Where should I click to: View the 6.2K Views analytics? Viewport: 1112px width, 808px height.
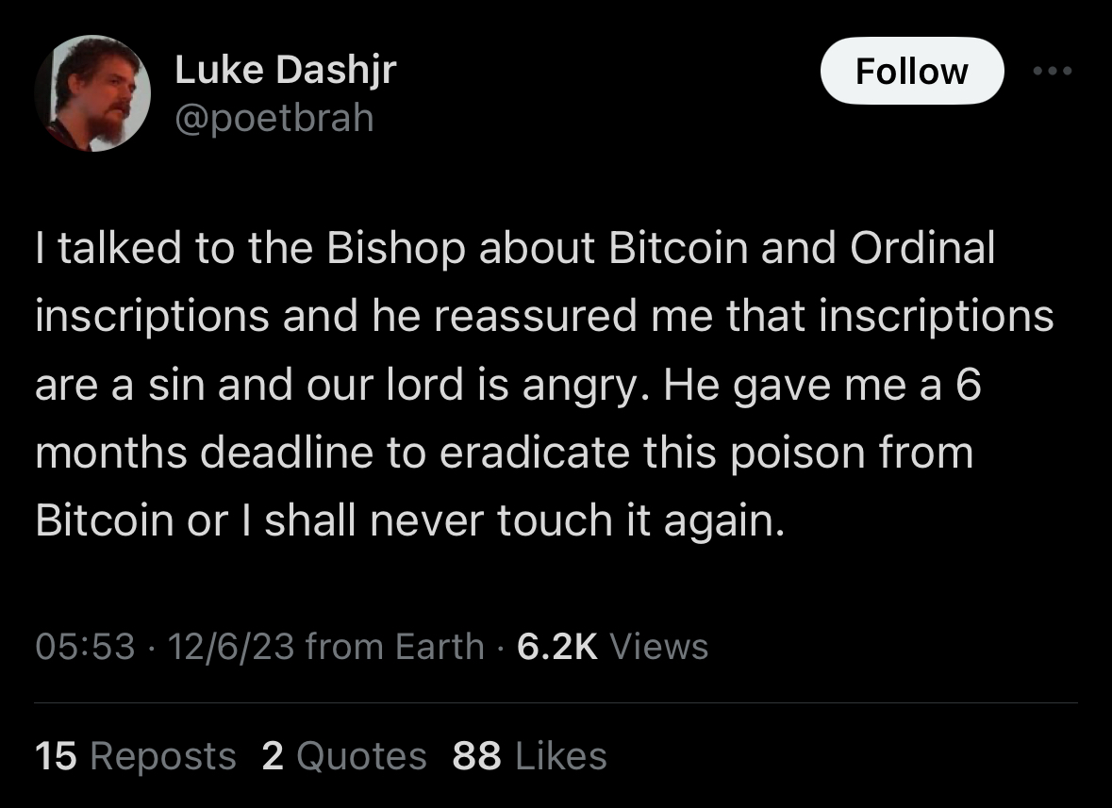click(x=613, y=647)
